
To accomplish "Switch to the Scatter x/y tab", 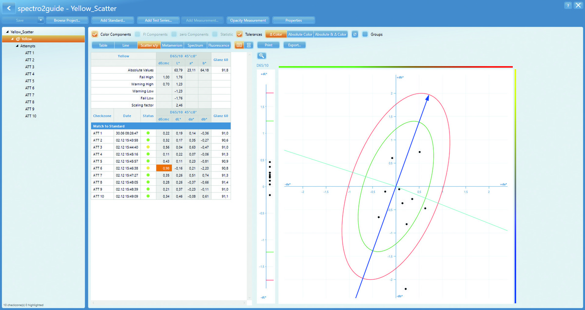I will click(149, 45).
